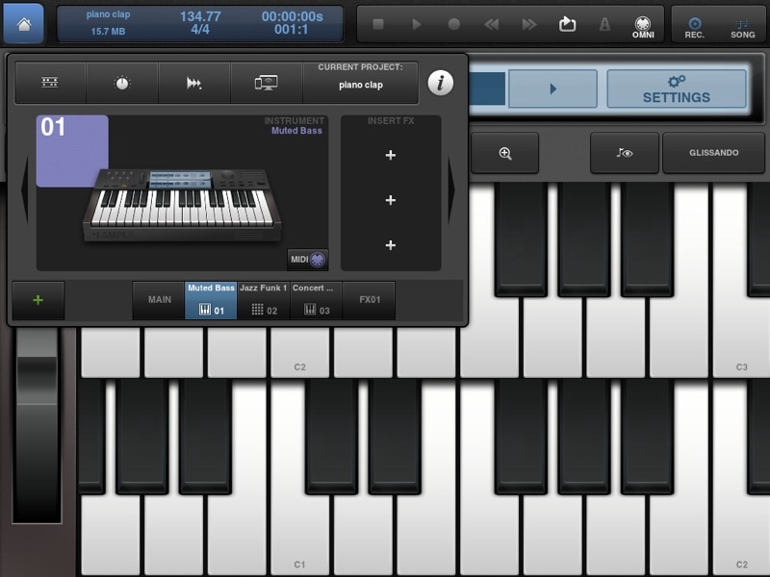Image resolution: width=770 pixels, height=577 pixels.
Task: Go to the previous instrument with left arrow
Action: tap(25, 190)
